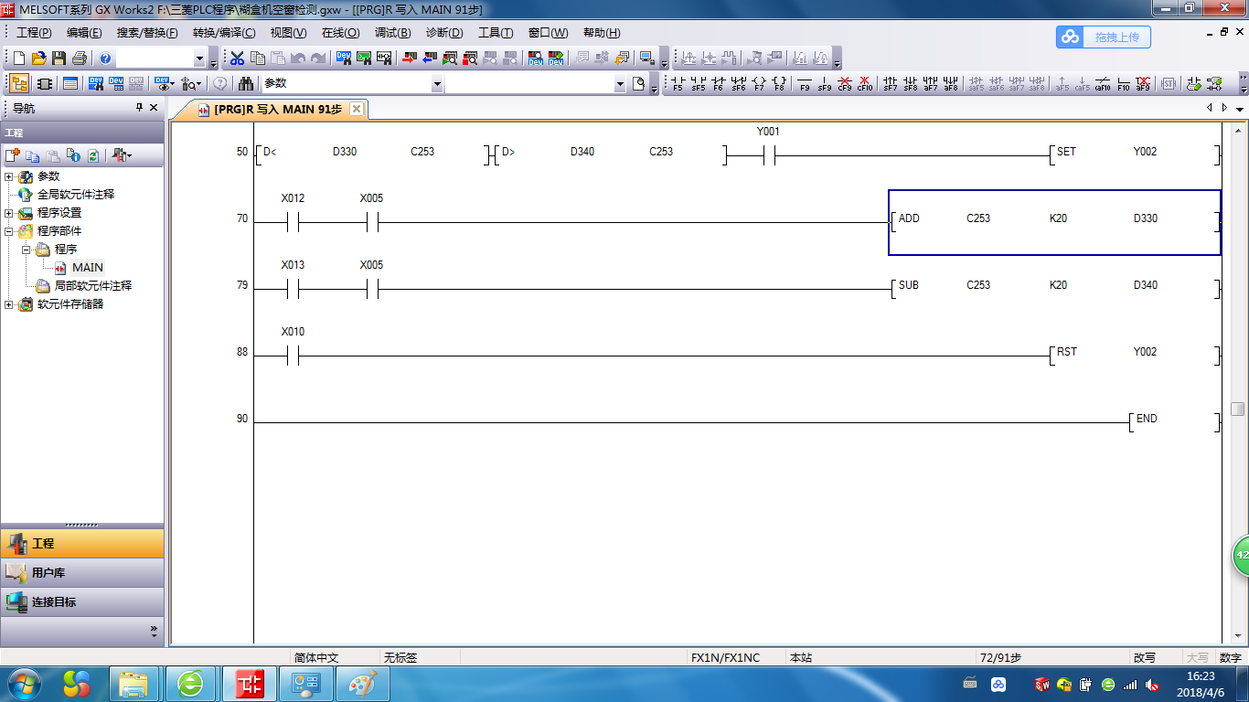The height and width of the screenshot is (702, 1249).
Task: Click the Cut scissors icon in toolbar
Action: coord(237,58)
